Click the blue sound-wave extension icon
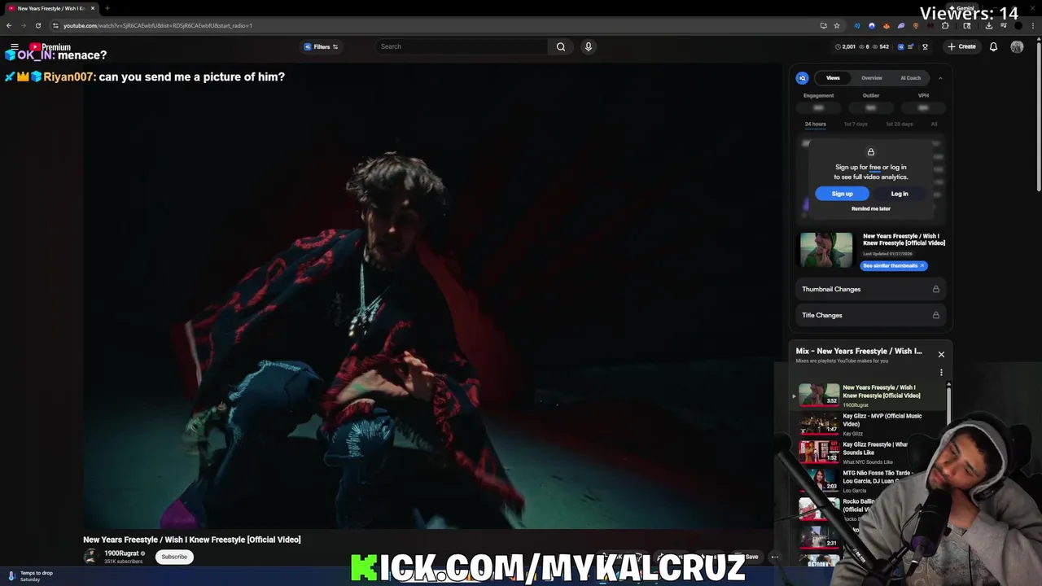This screenshot has width=1042, height=586. (856, 25)
